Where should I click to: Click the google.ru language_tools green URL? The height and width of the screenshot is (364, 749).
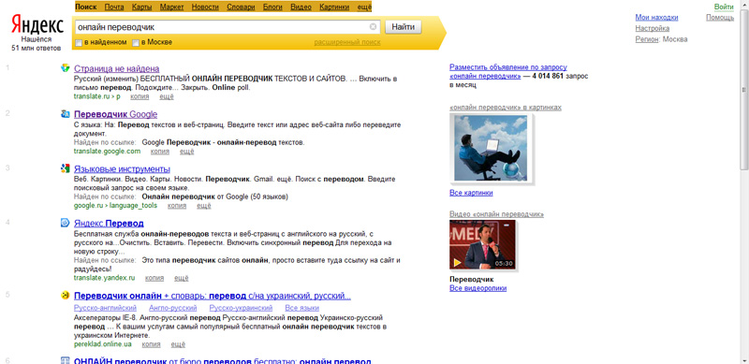pyautogui.click(x=115, y=206)
